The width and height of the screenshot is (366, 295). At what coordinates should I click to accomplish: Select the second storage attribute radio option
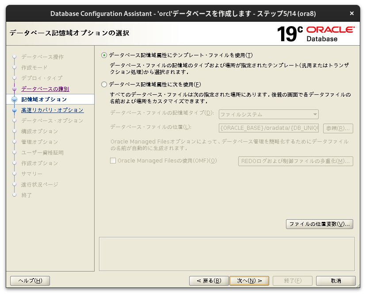103,84
